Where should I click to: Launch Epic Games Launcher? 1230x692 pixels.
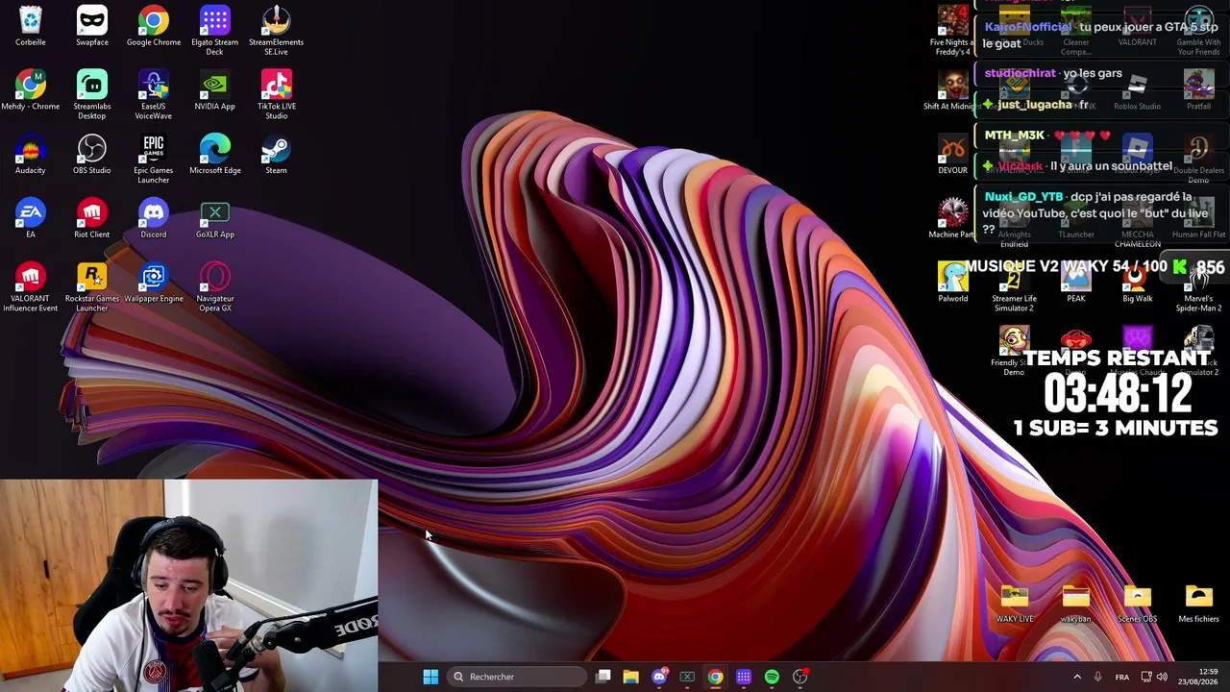154,160
